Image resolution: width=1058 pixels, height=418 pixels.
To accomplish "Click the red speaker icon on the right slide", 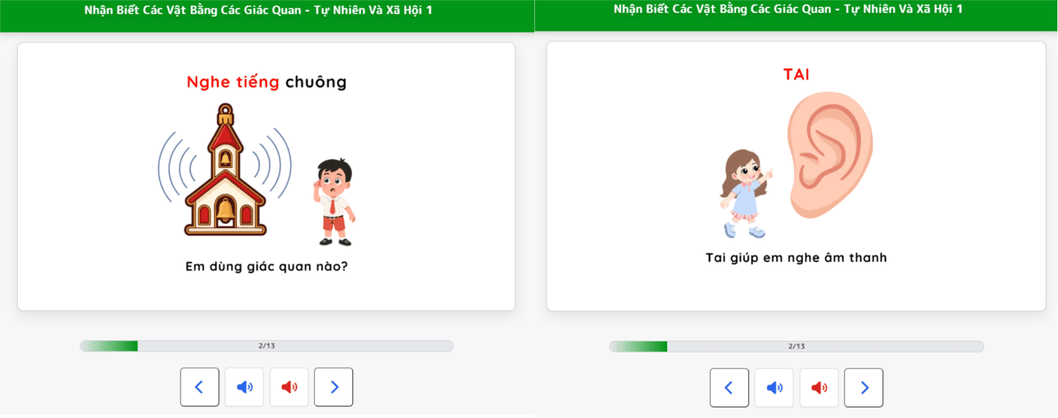I will click(x=819, y=388).
